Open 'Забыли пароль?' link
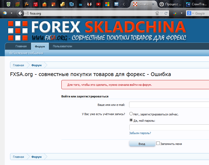This screenshot has width=209, height=165. (x=140, y=133)
